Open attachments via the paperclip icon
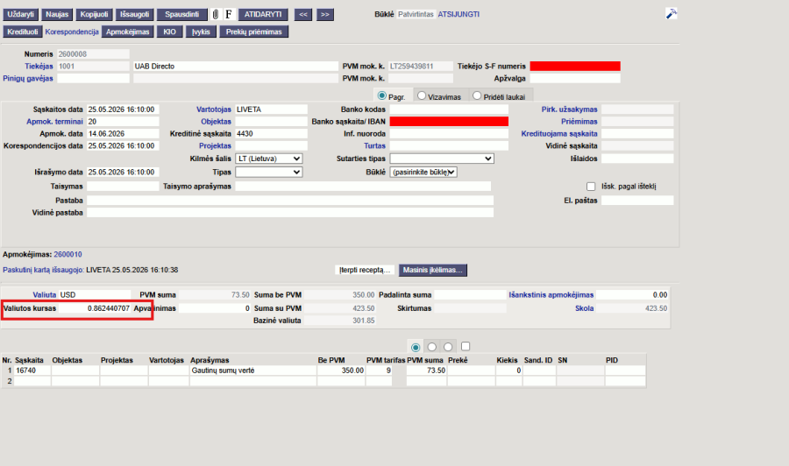Viewport: 789px width, 466px height. [x=216, y=15]
